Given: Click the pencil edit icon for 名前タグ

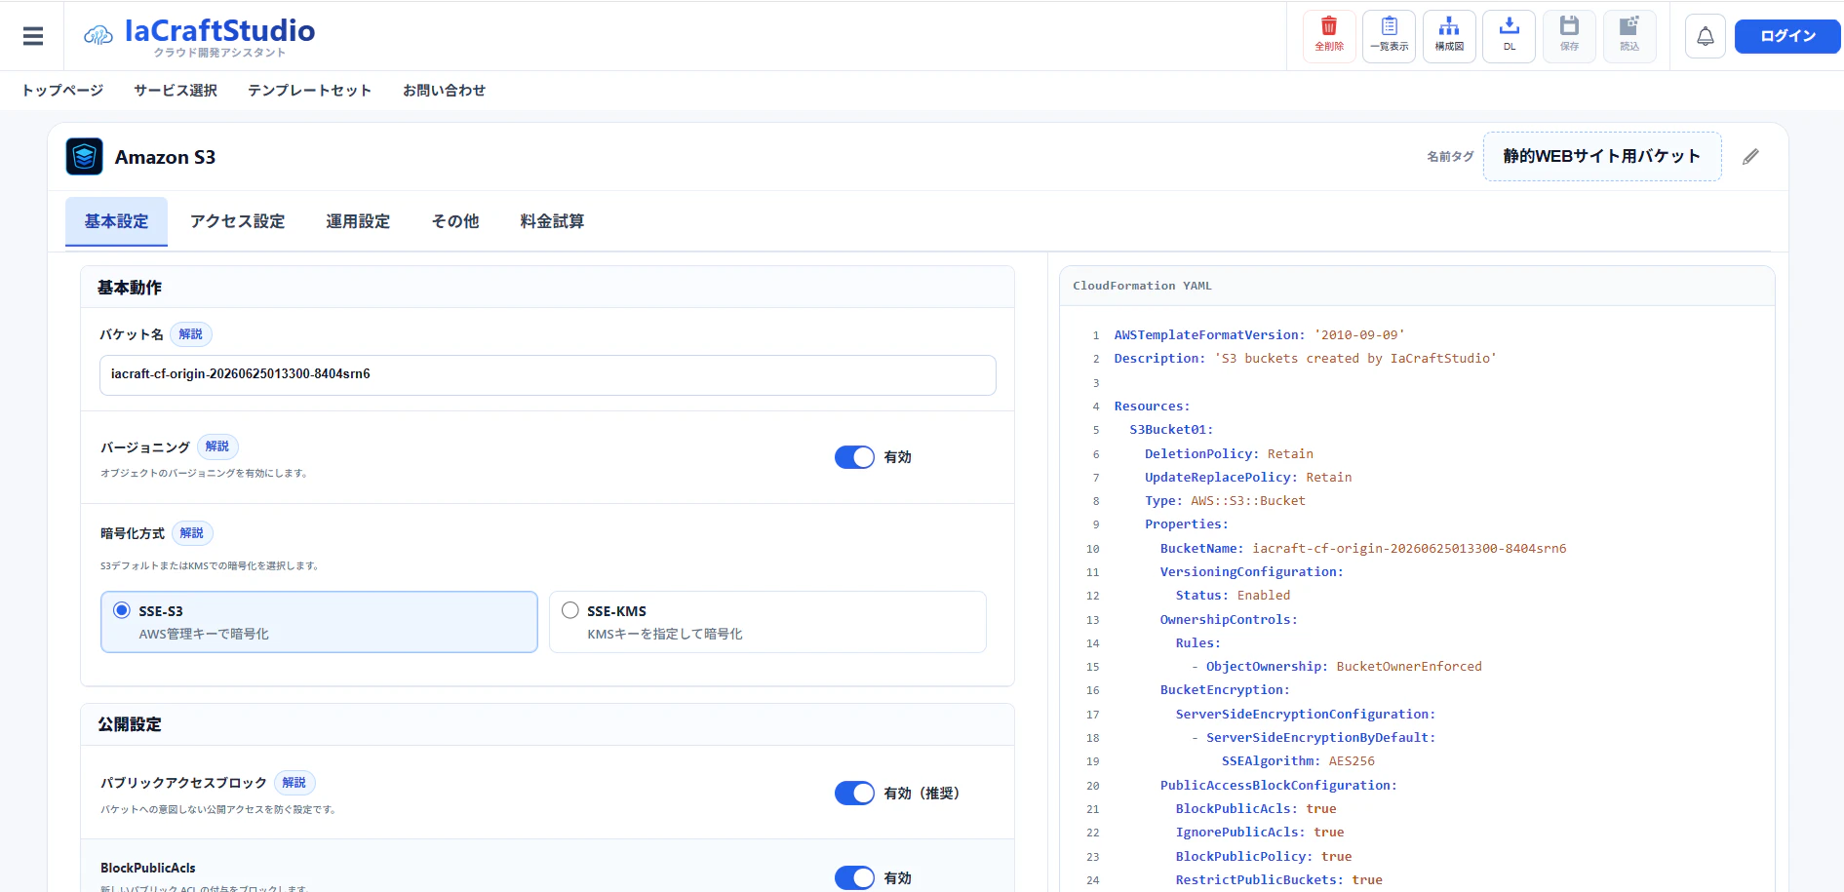Looking at the screenshot, I should (x=1751, y=157).
